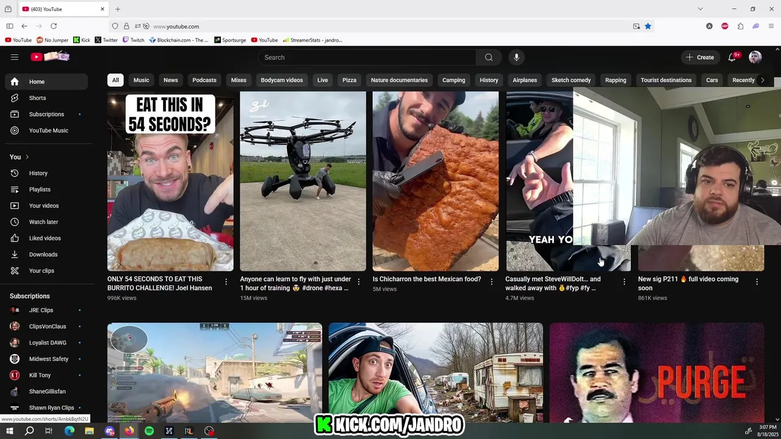Open Playlists in the sidebar

(46, 190)
